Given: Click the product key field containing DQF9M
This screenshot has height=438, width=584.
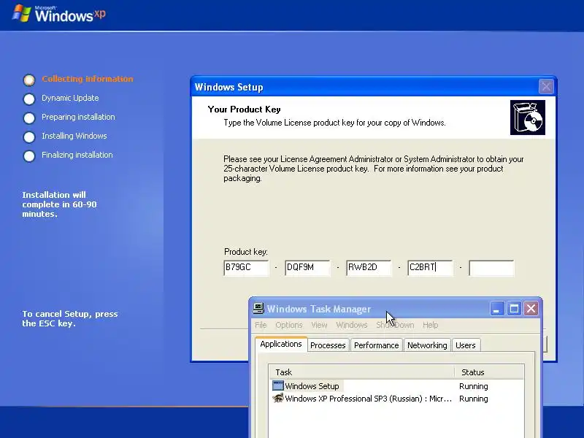Looking at the screenshot, I should [x=307, y=267].
